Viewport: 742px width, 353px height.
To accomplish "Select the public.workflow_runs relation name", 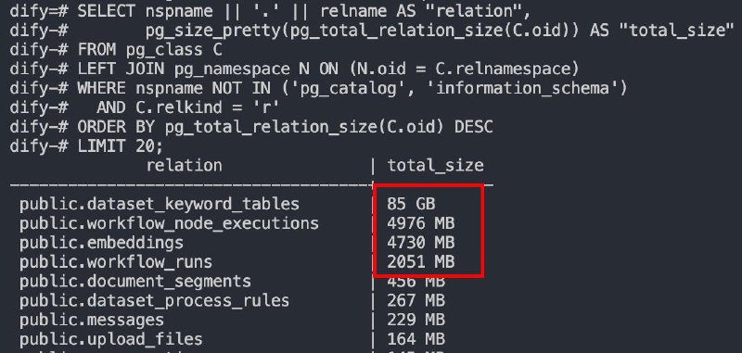I will tap(116, 262).
